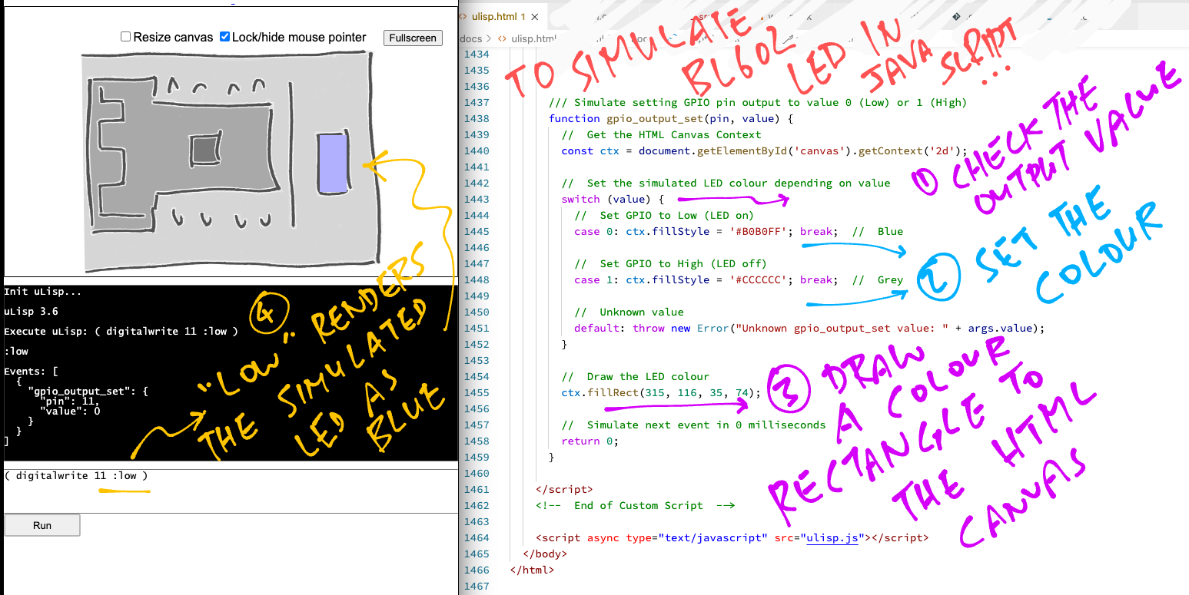This screenshot has width=1189, height=595.
Task: Select line number 1438 in the gutter
Action: [x=477, y=118]
